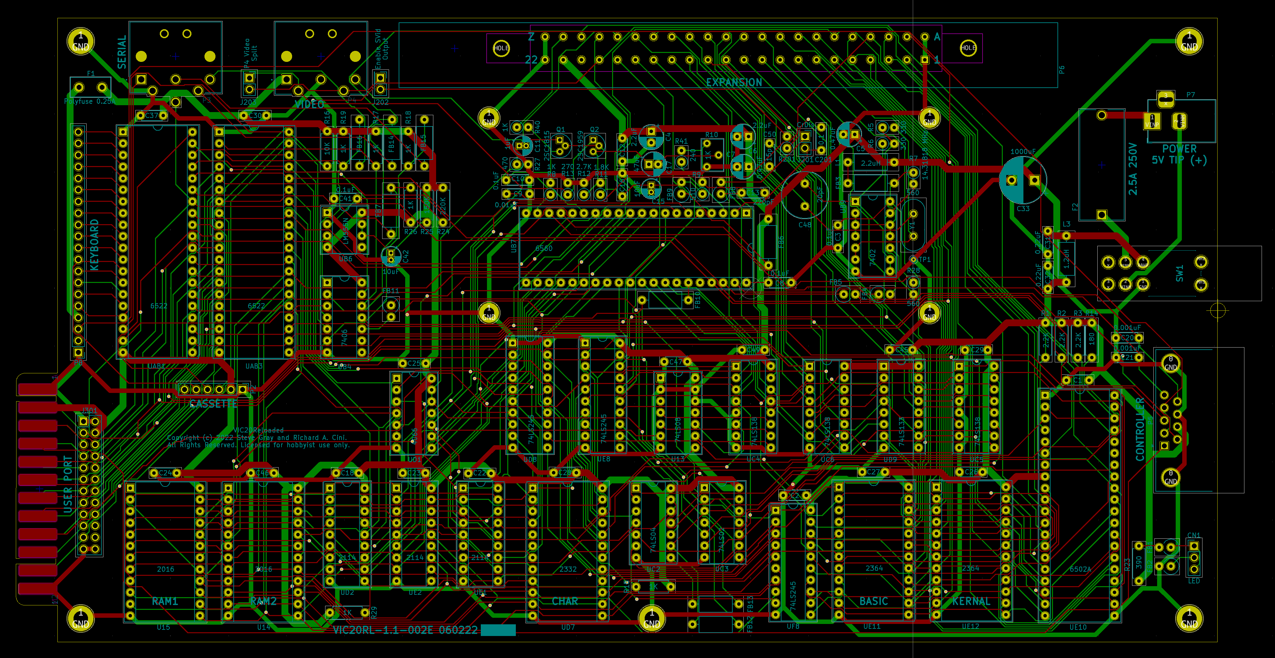
Task: Click the left HOLE pad near expansion connector
Action: coord(501,48)
